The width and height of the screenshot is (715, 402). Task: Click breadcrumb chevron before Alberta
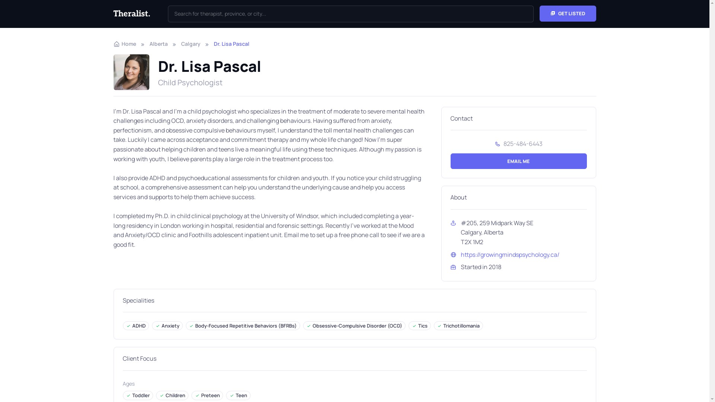point(143,44)
